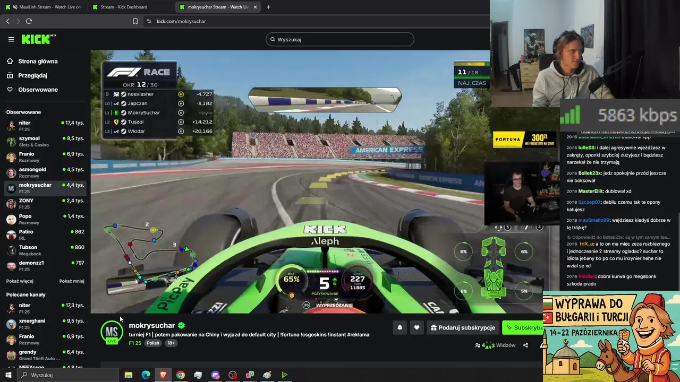Image resolution: width=680 pixels, height=382 pixels.
Task: Open followed channel szymool
Action: click(x=45, y=141)
